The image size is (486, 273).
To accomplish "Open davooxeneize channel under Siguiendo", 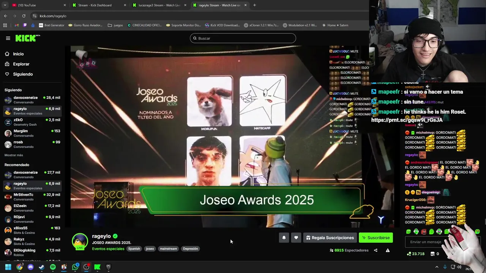I will click(32, 100).
